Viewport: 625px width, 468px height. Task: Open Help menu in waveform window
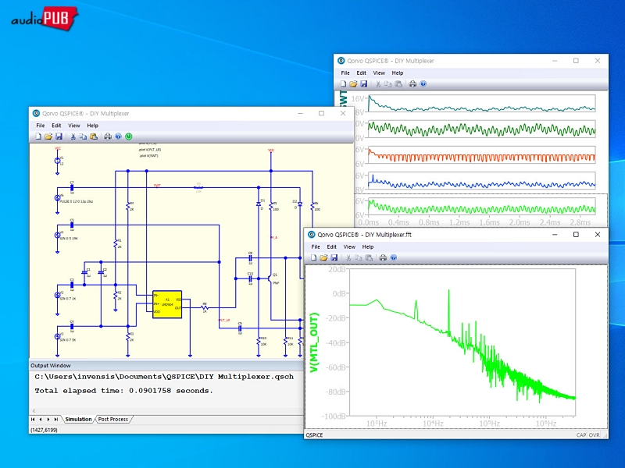click(x=398, y=73)
